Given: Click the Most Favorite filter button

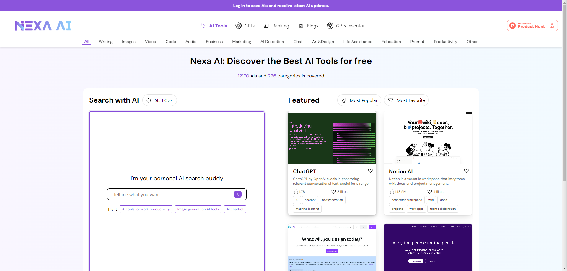Looking at the screenshot, I should (x=406, y=100).
